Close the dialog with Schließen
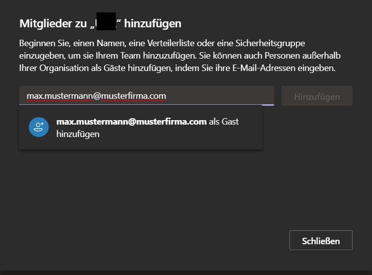This screenshot has height=275, width=372. 321,241
